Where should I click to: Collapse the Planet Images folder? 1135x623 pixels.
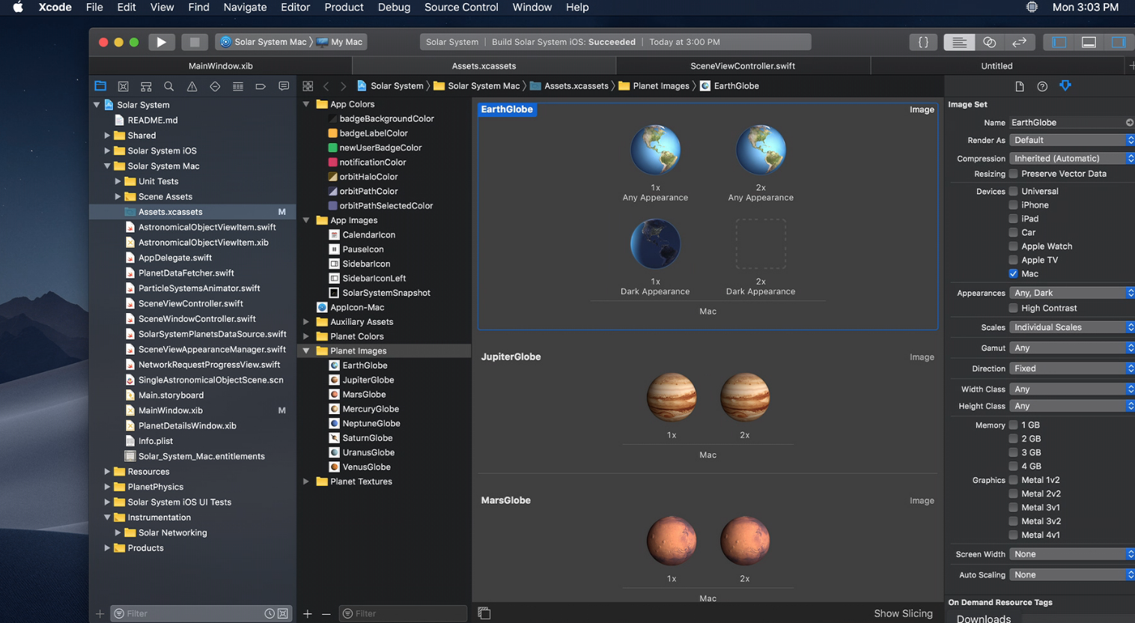click(306, 351)
